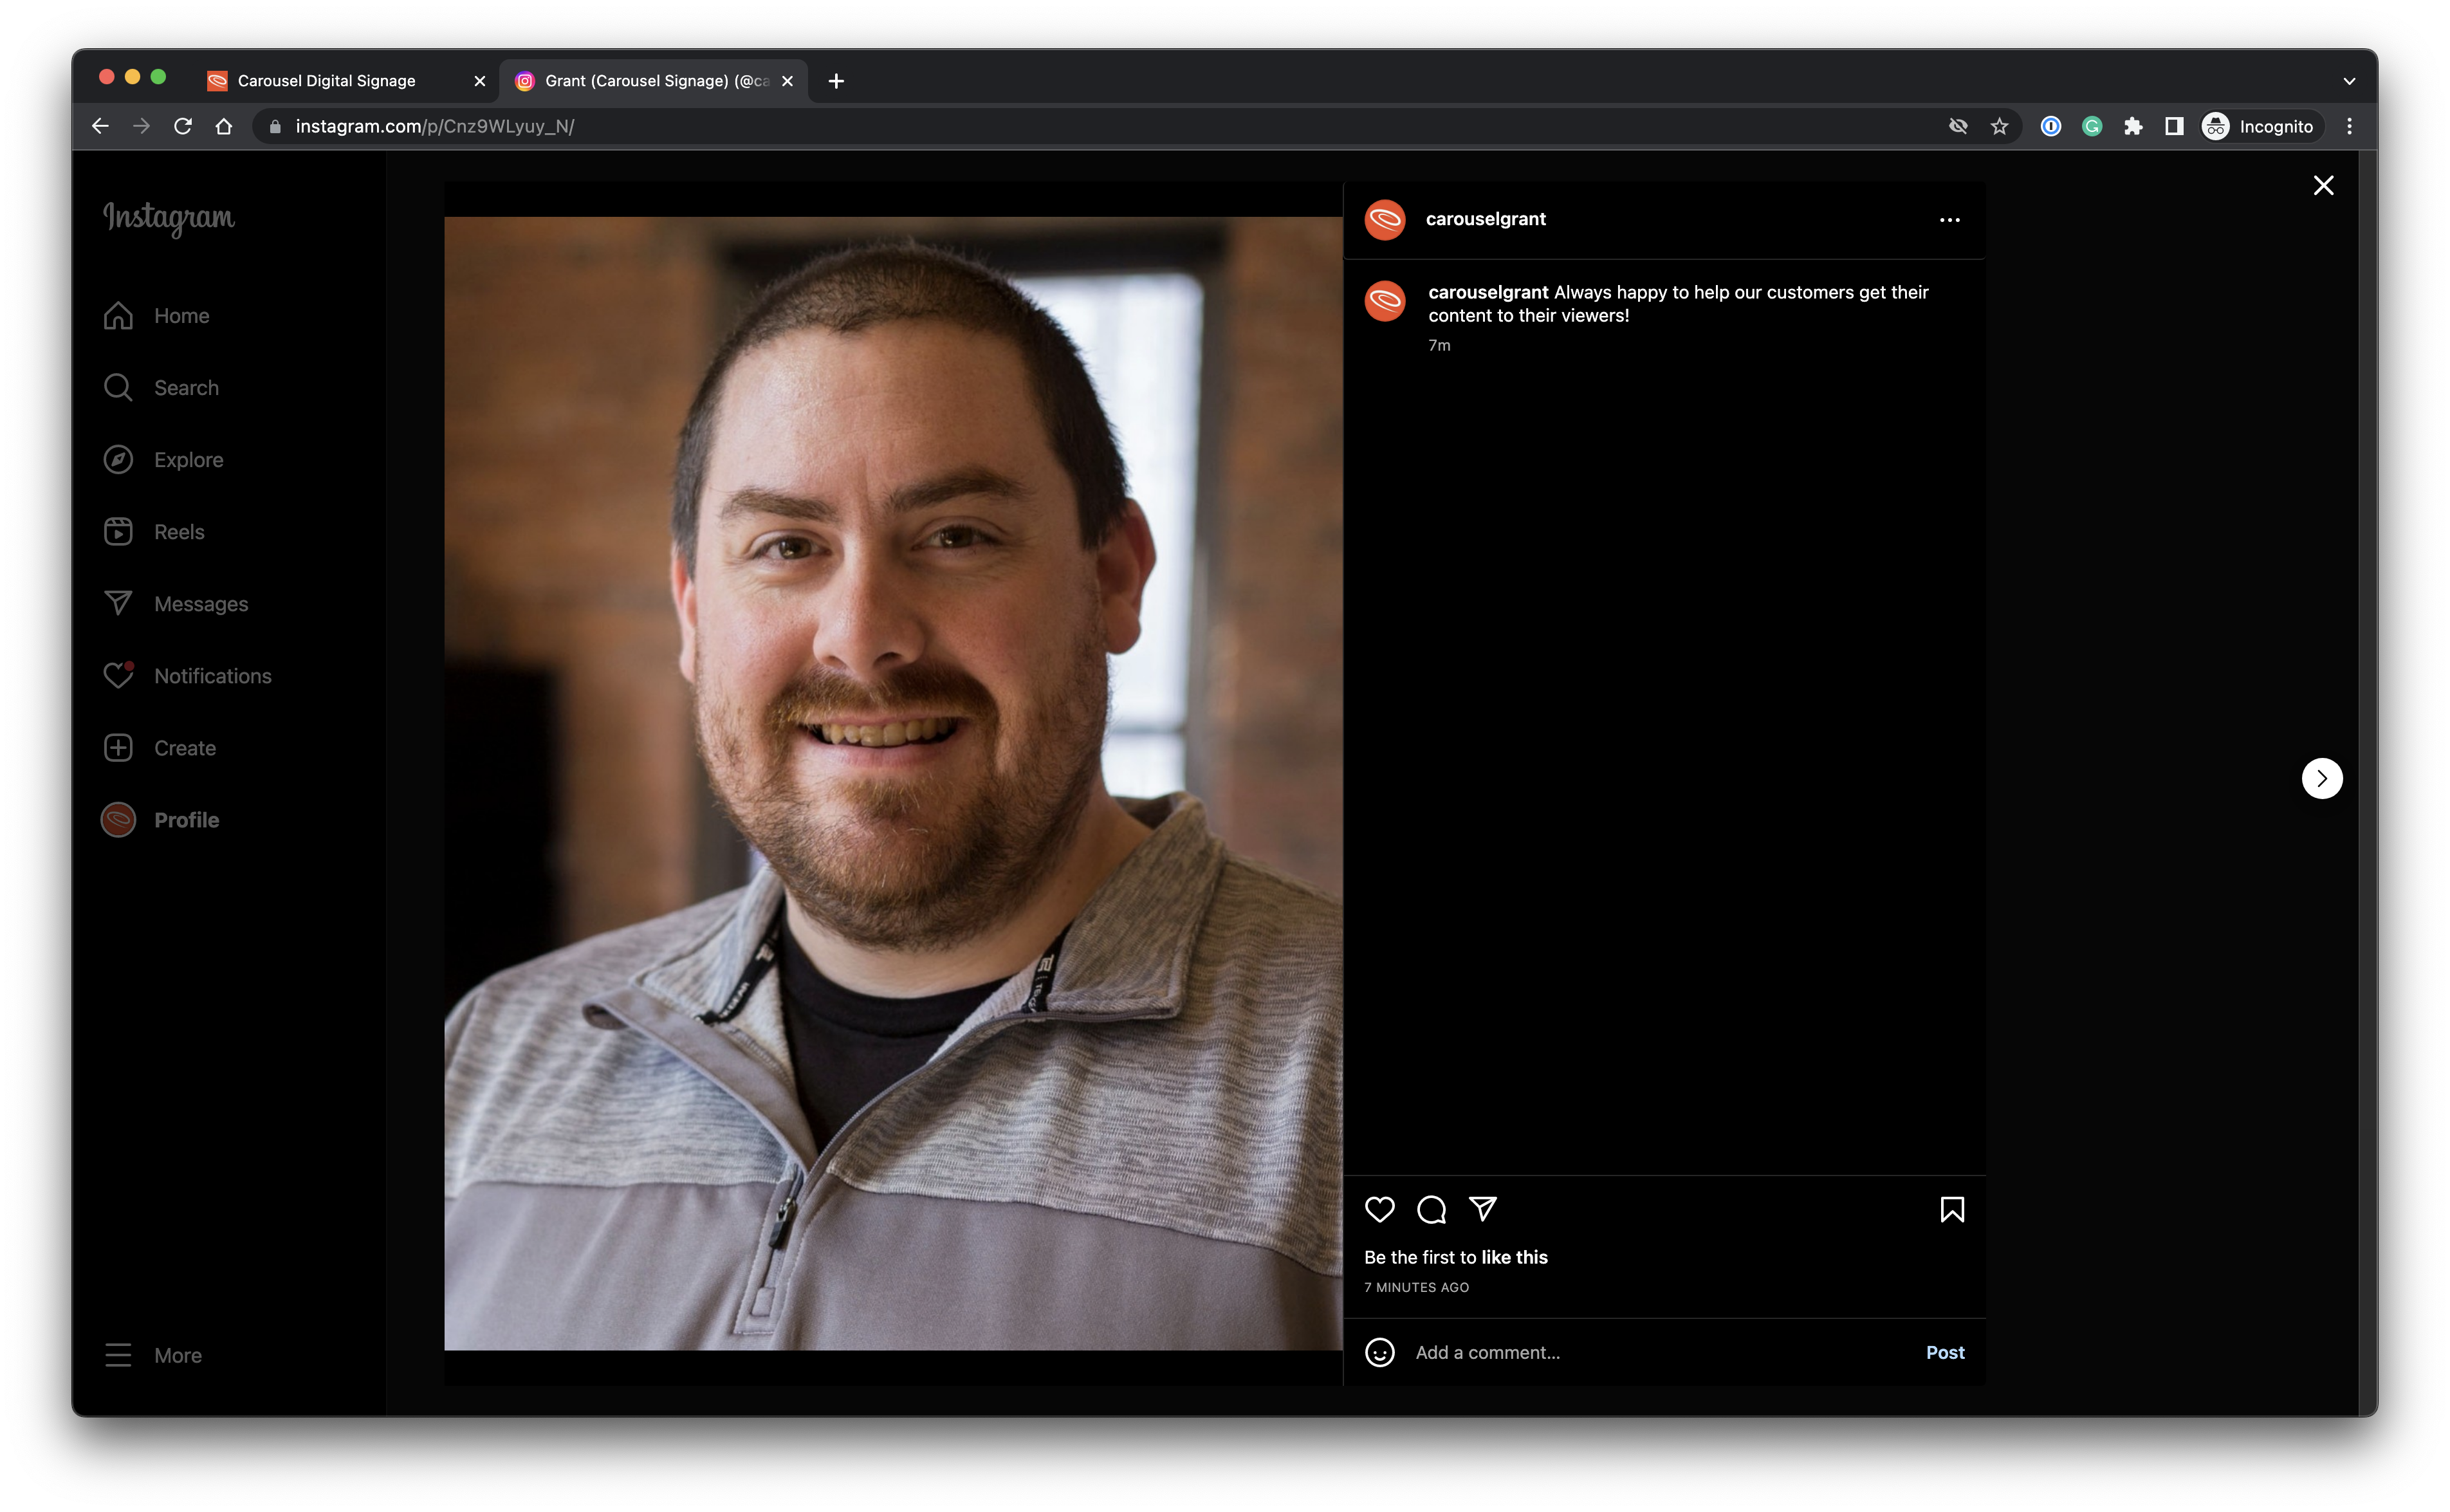Image resolution: width=2450 pixels, height=1512 pixels.
Task: Share post with paper plane icon
Action: [x=1482, y=1209]
